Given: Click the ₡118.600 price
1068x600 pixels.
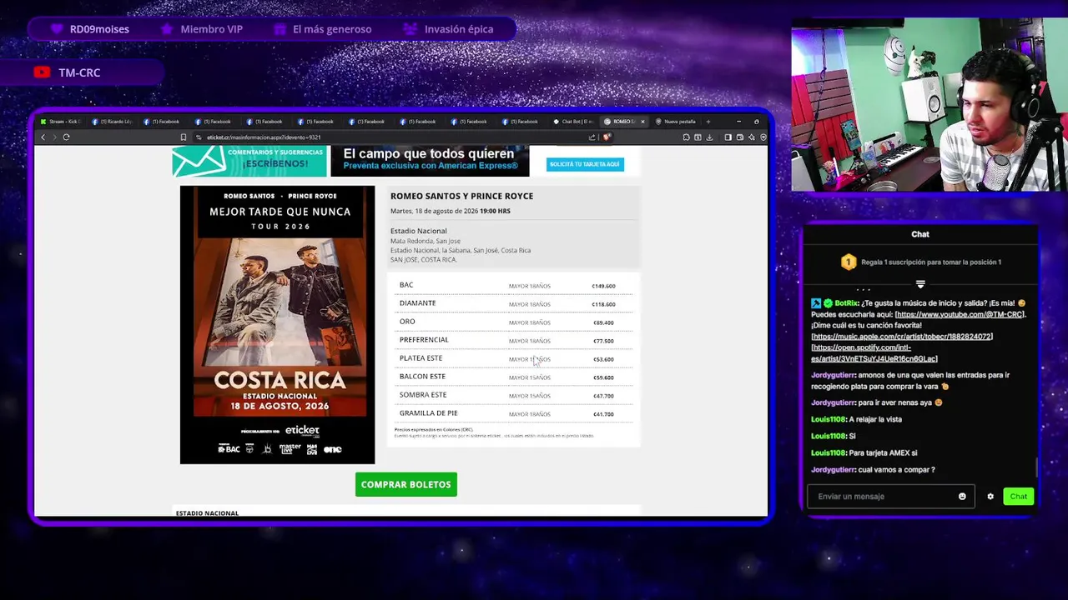Looking at the screenshot, I should (603, 304).
